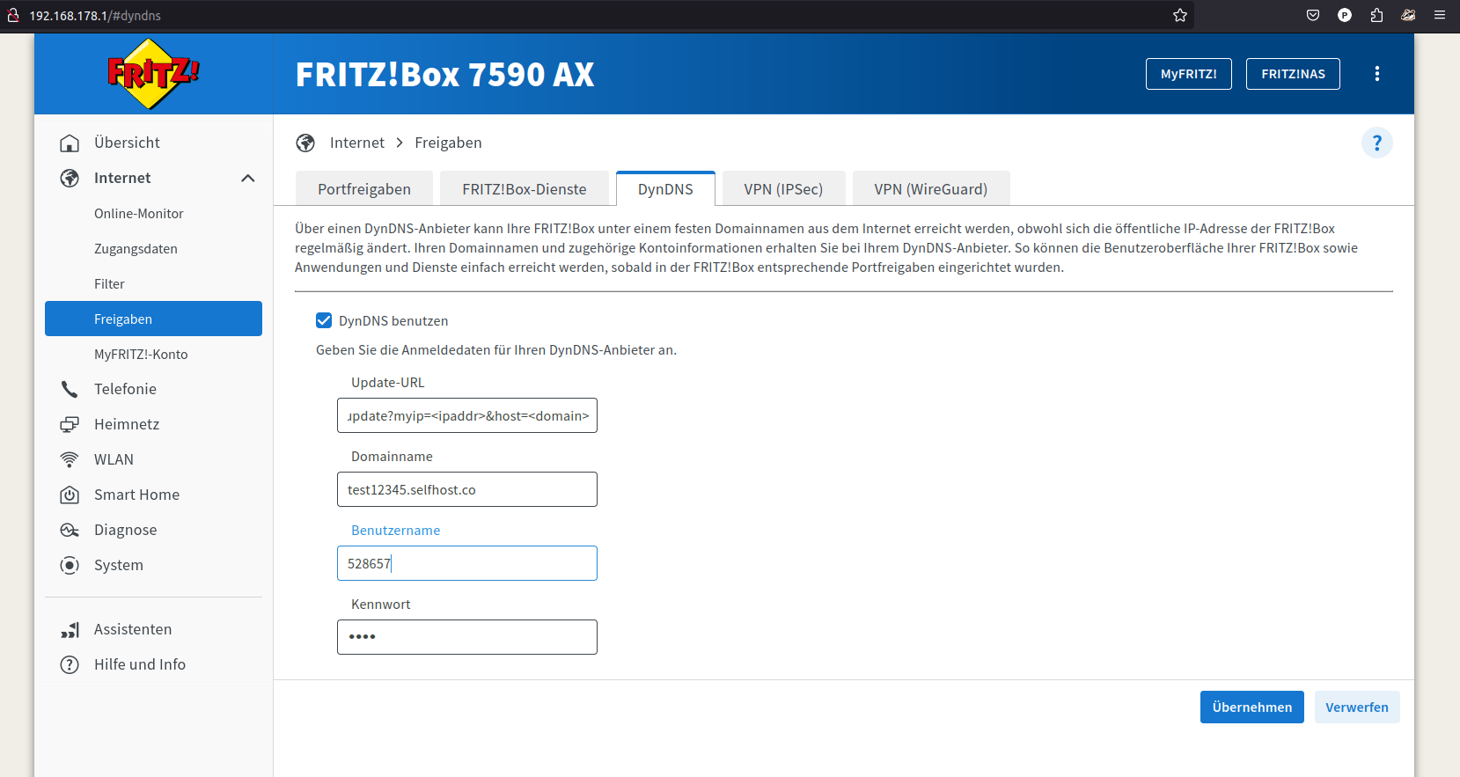1460x777 pixels.
Task: Open the Übersicht home icon
Action: pyautogui.click(x=70, y=143)
